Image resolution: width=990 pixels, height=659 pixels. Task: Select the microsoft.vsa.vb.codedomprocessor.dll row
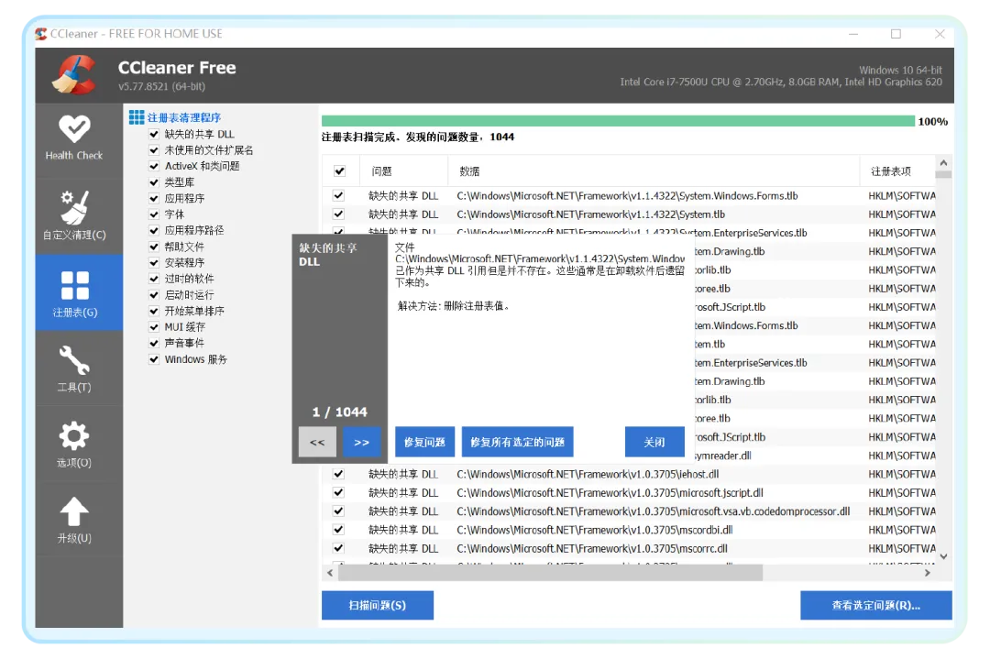coord(629,511)
